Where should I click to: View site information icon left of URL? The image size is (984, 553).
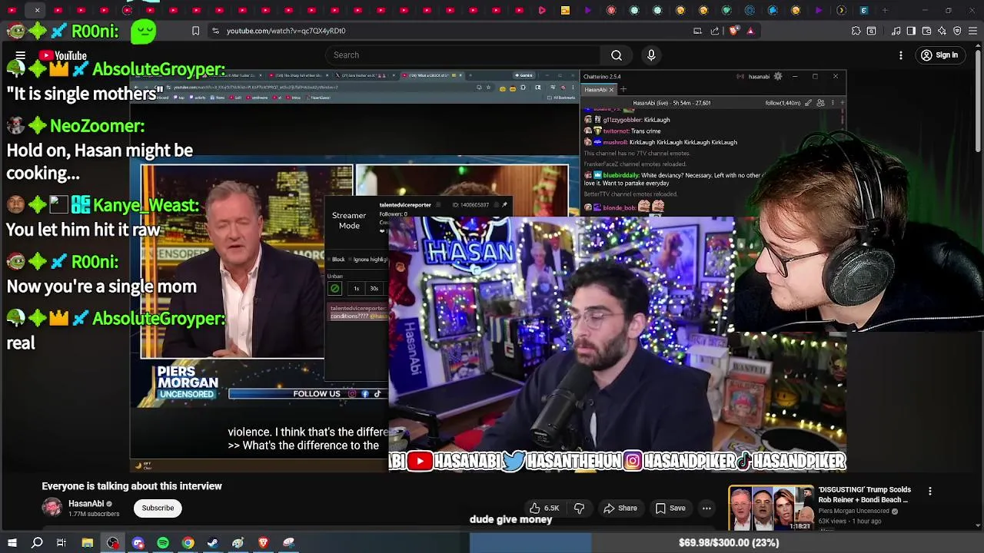[215, 31]
